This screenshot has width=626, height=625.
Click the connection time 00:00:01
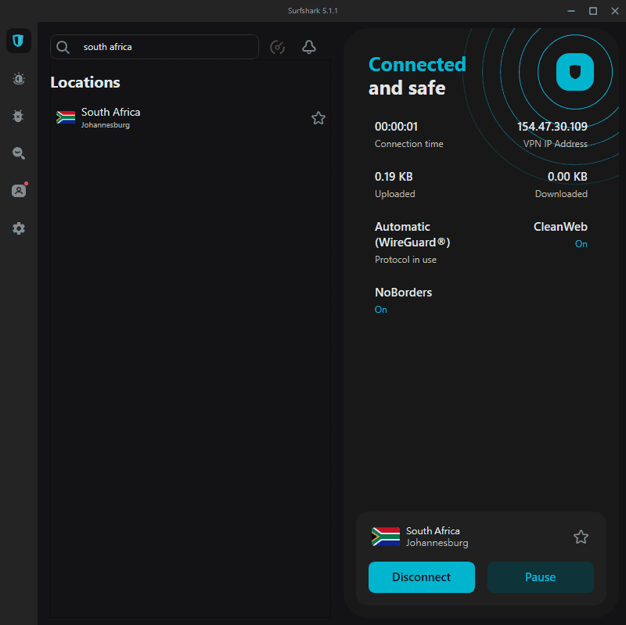(x=396, y=127)
